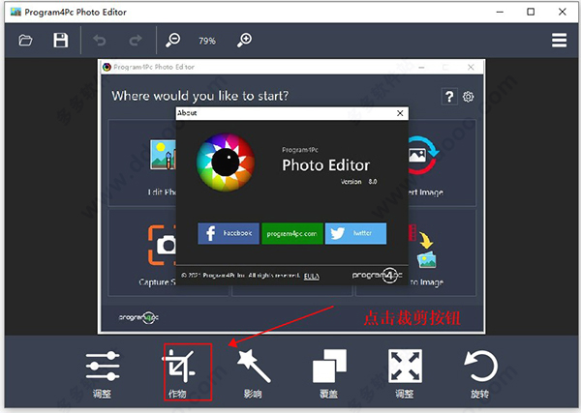Viewport: 581px width, 413px height.
Task: Click the Capture Screen camera icon
Action: (162, 245)
